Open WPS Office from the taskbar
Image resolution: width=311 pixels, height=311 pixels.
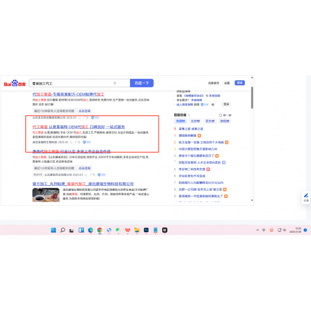click(x=128, y=230)
